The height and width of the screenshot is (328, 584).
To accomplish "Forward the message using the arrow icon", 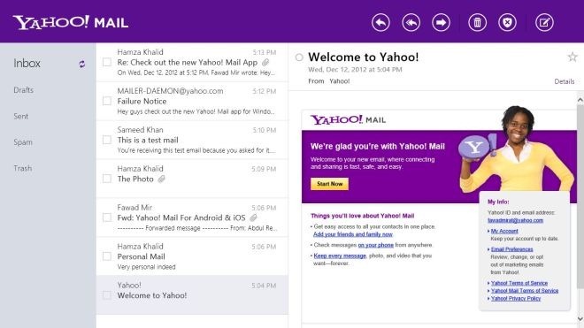I will 441,23.
